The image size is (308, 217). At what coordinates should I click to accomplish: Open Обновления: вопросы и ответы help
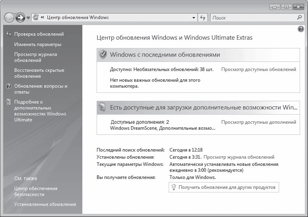coord(40,89)
